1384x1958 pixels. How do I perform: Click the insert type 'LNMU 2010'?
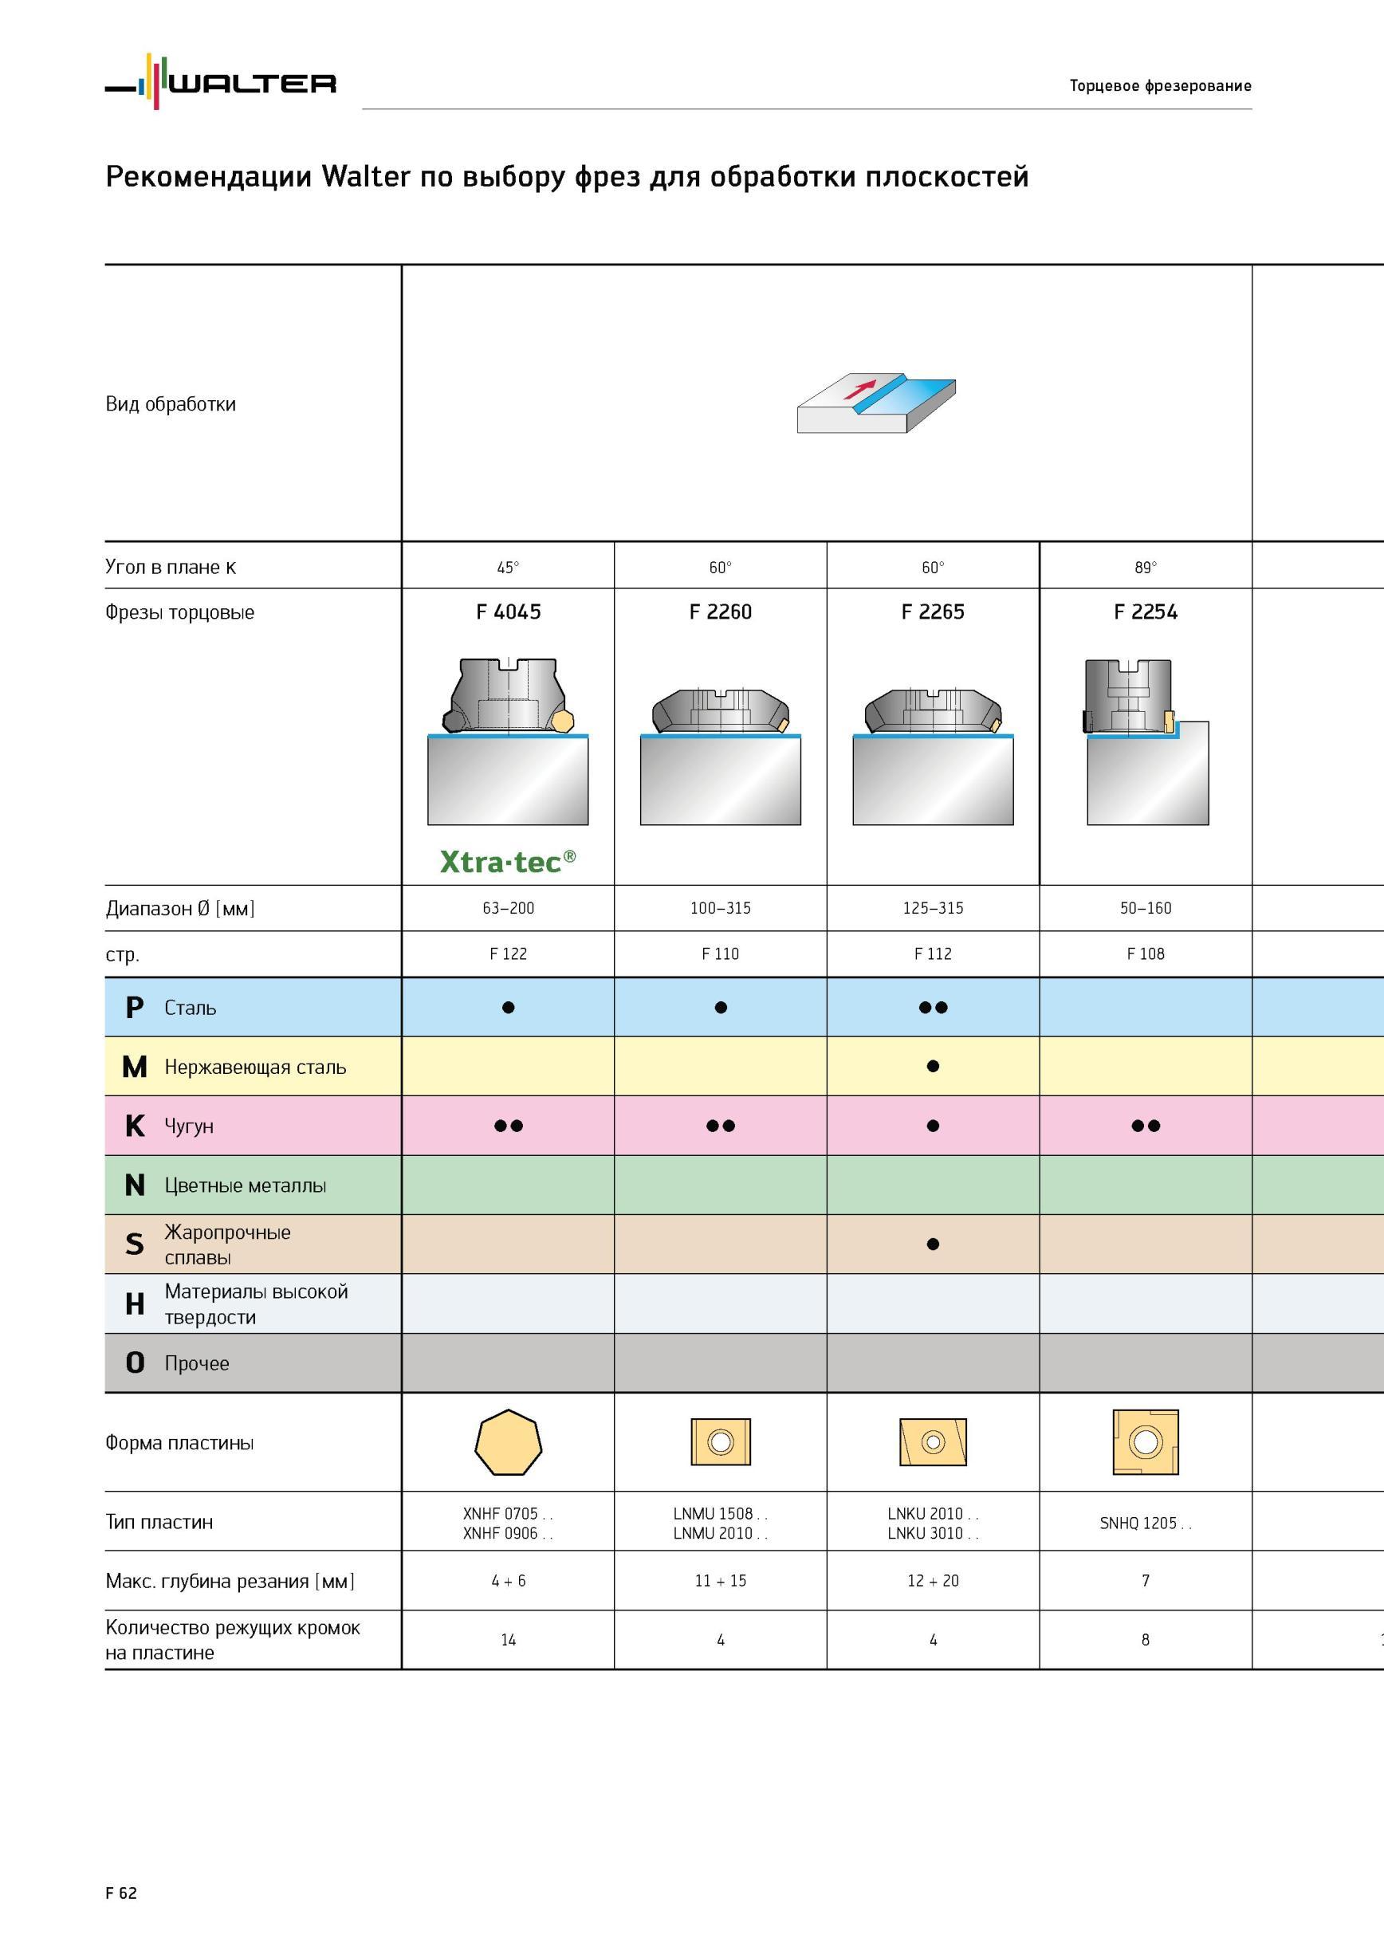721,1533
